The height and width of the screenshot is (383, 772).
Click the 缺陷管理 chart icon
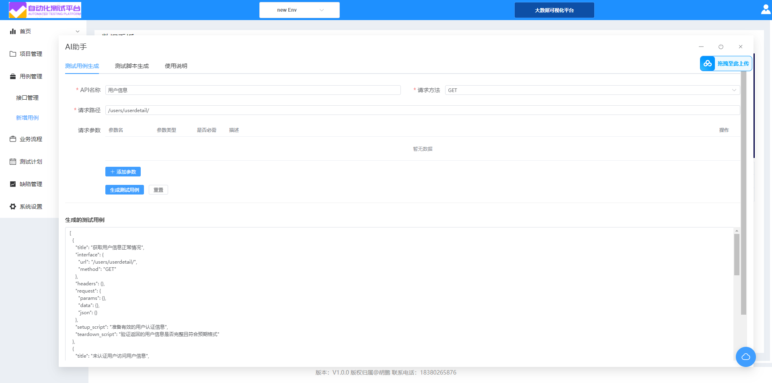point(13,184)
